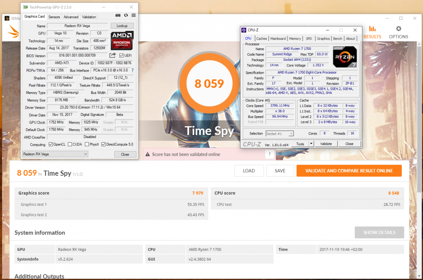This screenshot has height=280, width=423.
Task: Select the CPU tab in CPU-Z
Action: coord(248,38)
